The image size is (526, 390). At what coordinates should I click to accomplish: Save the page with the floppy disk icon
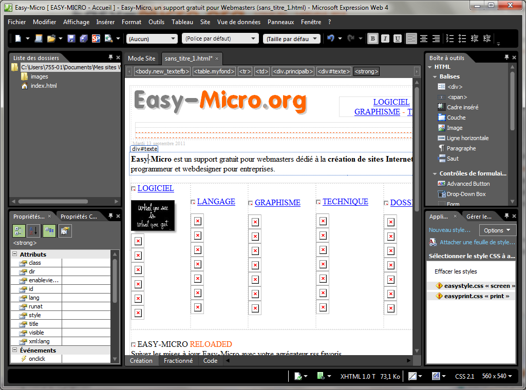click(x=71, y=38)
